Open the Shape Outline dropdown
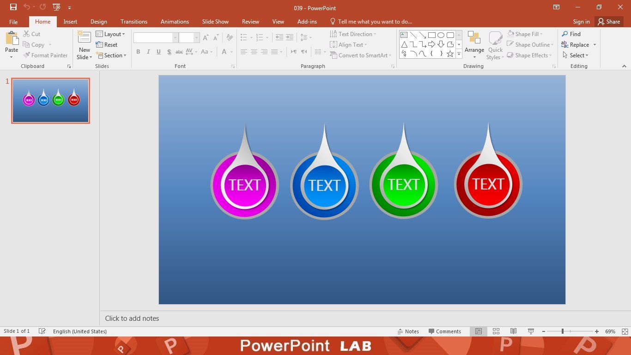 coord(530,45)
